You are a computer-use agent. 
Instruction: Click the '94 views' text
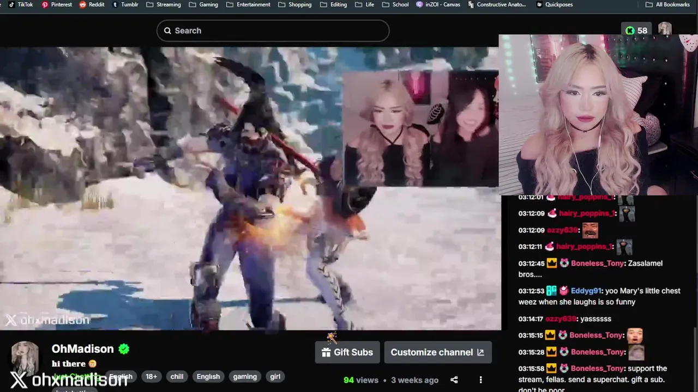click(361, 380)
